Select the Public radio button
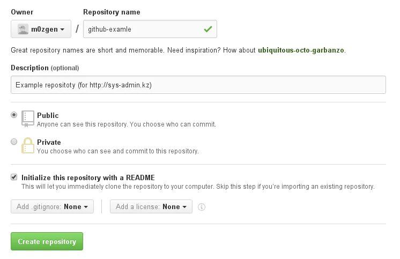The image size is (400, 259). pyautogui.click(x=14, y=115)
